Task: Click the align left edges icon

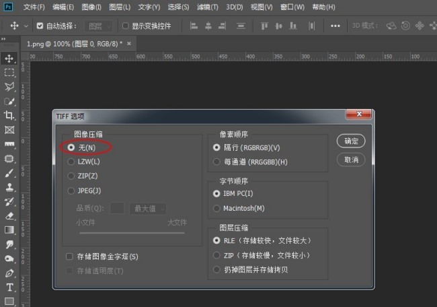Action: tap(194, 26)
